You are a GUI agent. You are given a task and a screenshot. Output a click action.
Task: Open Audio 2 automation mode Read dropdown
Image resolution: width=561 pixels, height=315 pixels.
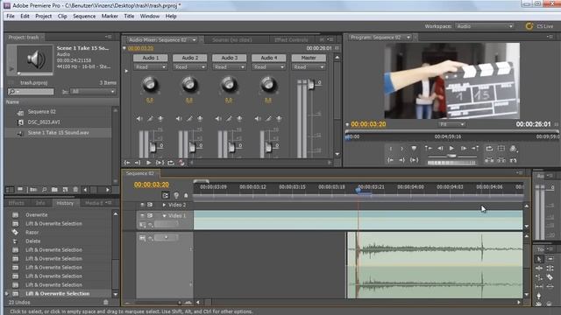(x=190, y=66)
